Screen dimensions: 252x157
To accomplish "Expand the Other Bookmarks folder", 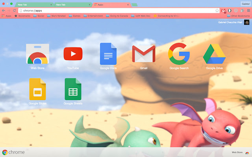I will point(239,16).
